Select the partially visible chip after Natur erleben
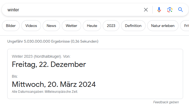 click(185, 26)
